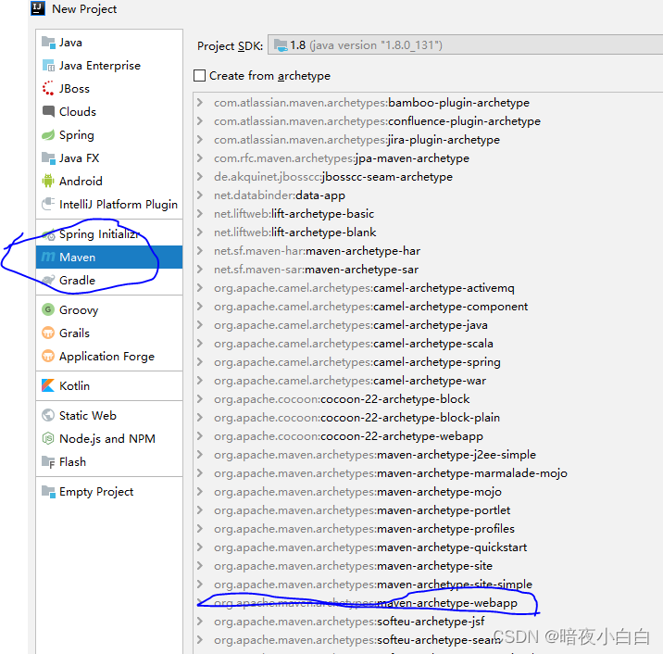Click the Spring Initializr icon
The width and height of the screenshot is (663, 654).
coord(49,234)
